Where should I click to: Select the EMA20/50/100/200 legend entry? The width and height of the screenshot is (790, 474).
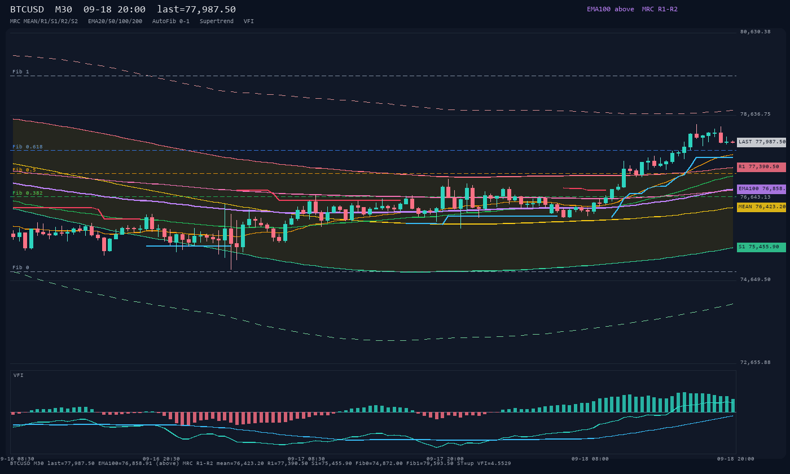[115, 21]
